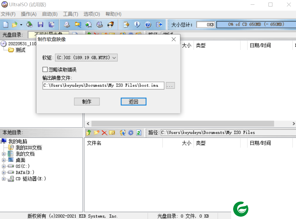
Task: Select 我的电脑 in local tree
Action: click(18, 141)
